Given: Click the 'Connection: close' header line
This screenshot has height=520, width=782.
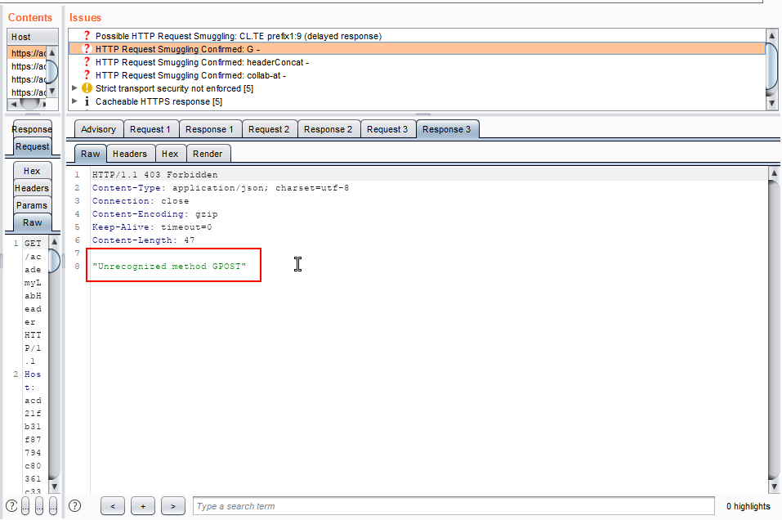Looking at the screenshot, I should (x=141, y=200).
